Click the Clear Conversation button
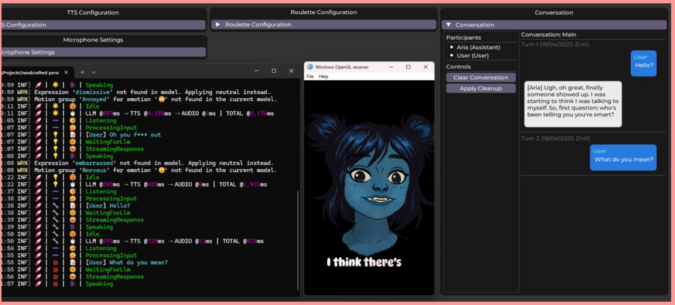This screenshot has height=305, width=675. [481, 78]
